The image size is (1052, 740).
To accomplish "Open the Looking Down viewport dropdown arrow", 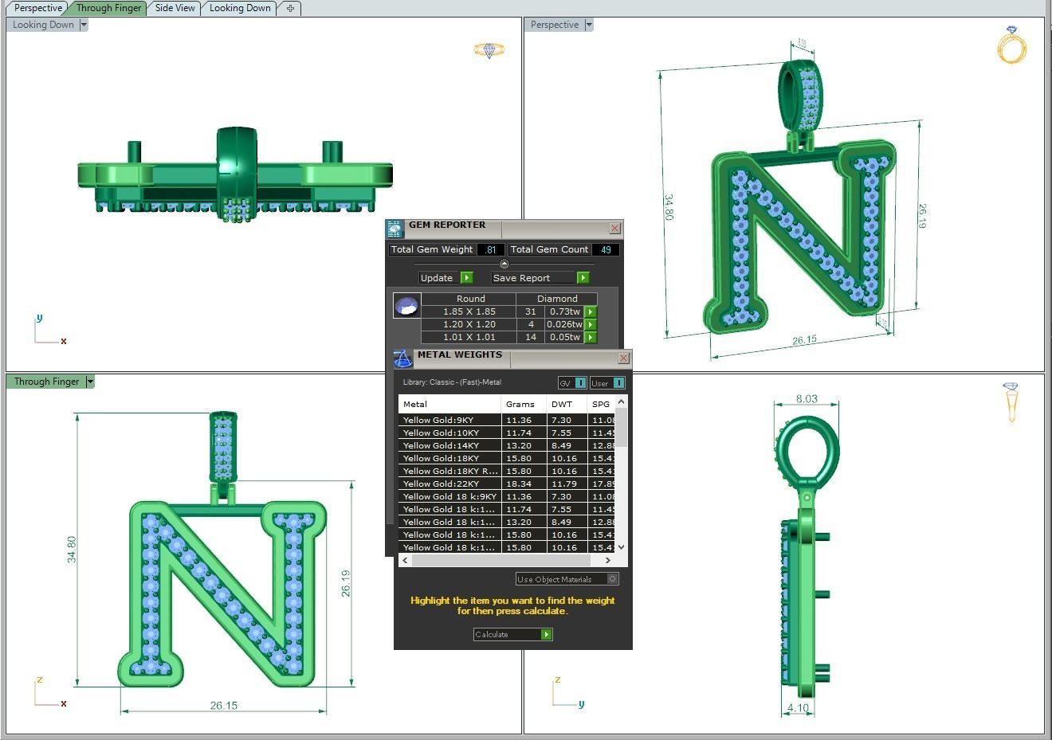I will 84,25.
